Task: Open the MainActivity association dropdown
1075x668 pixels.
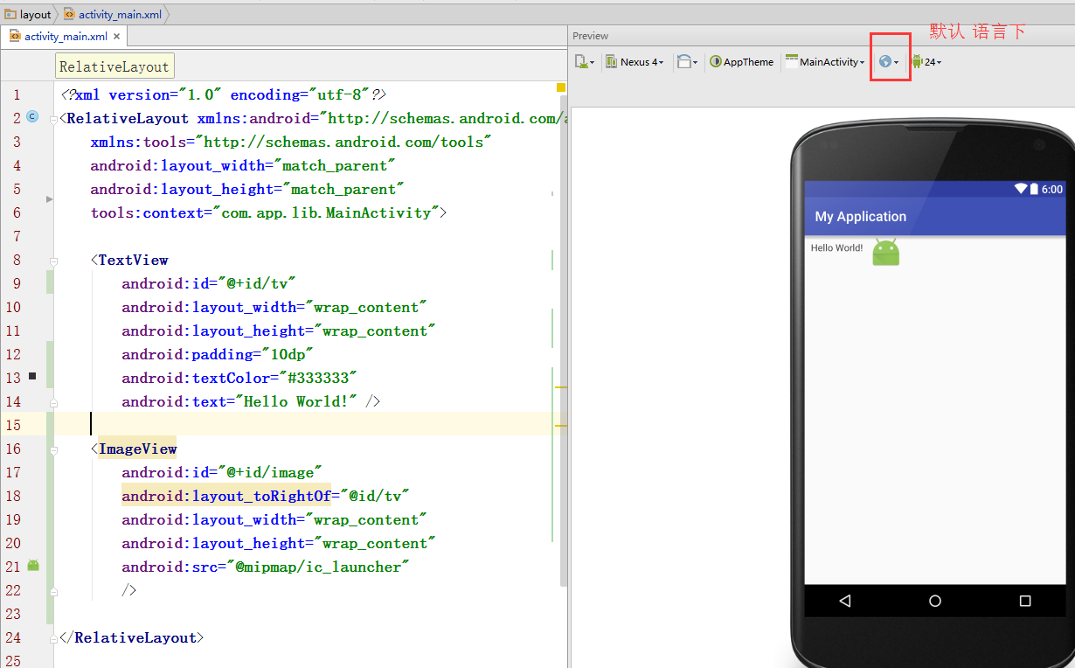Action: coord(825,62)
